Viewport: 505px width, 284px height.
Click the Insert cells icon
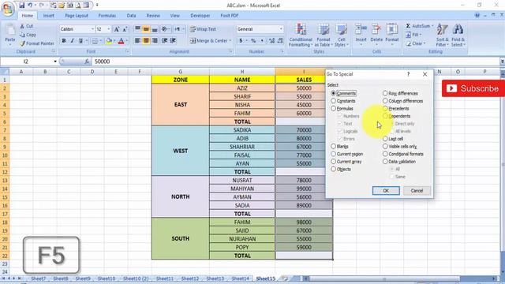point(361,30)
